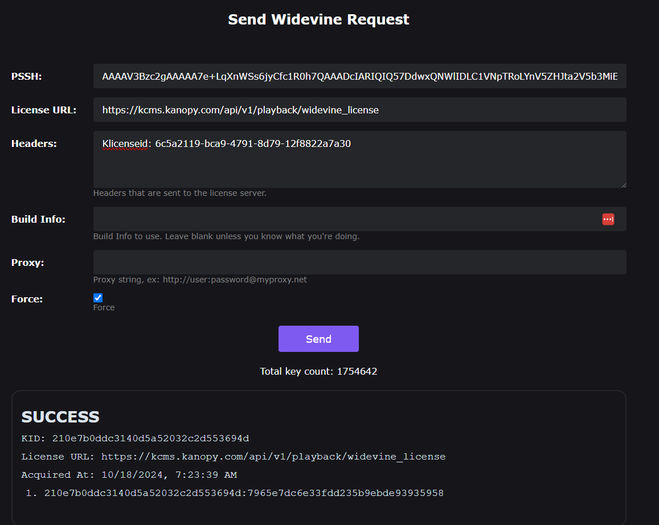Viewport: 659px width, 525px height.
Task: Click the KID line in the results
Action: click(x=135, y=438)
